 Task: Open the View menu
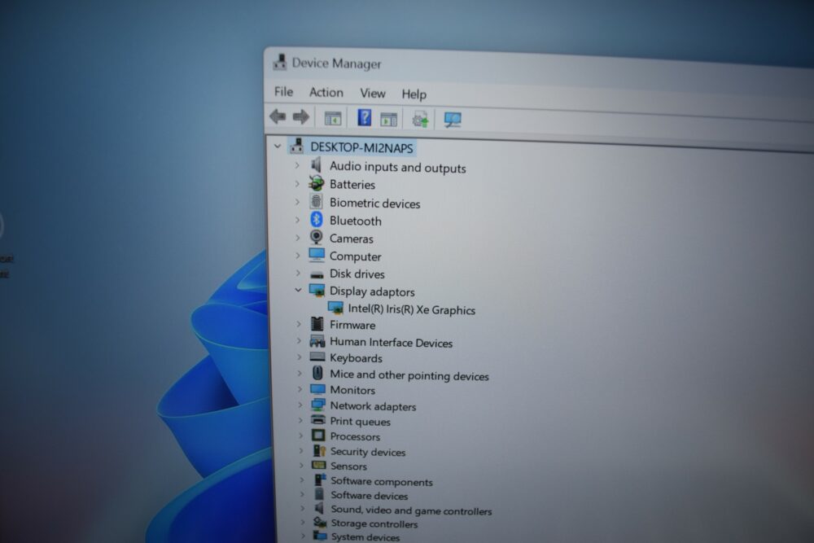(x=373, y=94)
